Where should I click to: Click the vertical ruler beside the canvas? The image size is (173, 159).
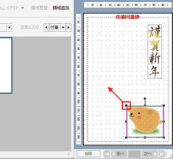[79, 79]
